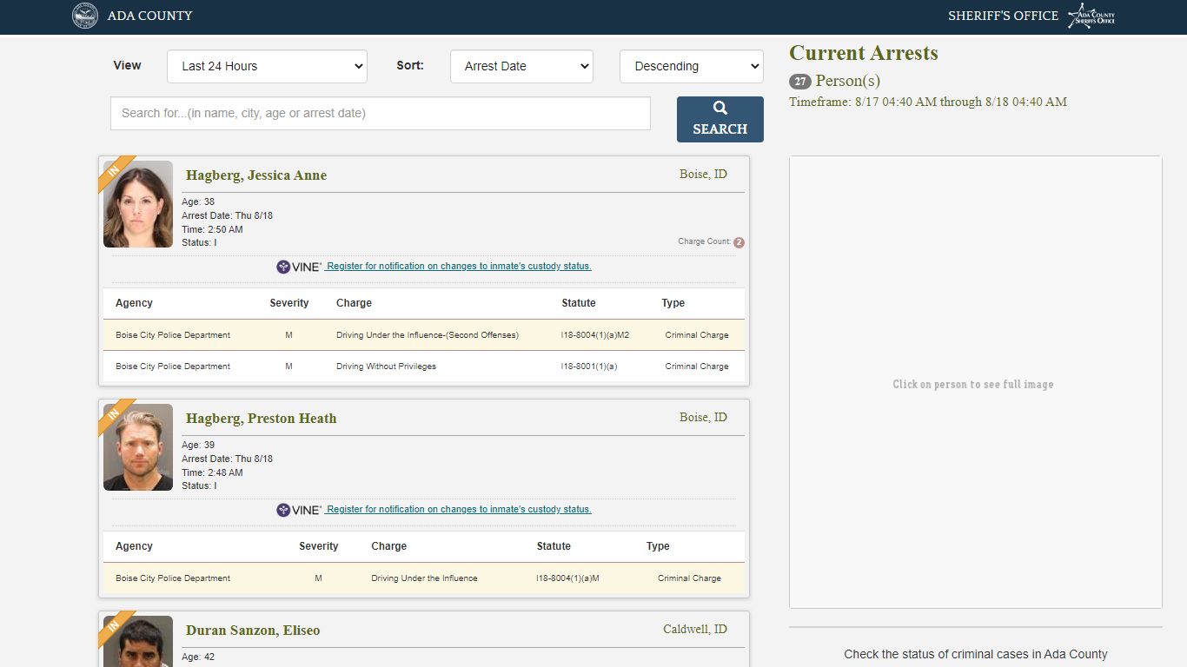This screenshot has height=667, width=1187.
Task: Click the name Duran Sanzon, Eliseo
Action: 253,631
